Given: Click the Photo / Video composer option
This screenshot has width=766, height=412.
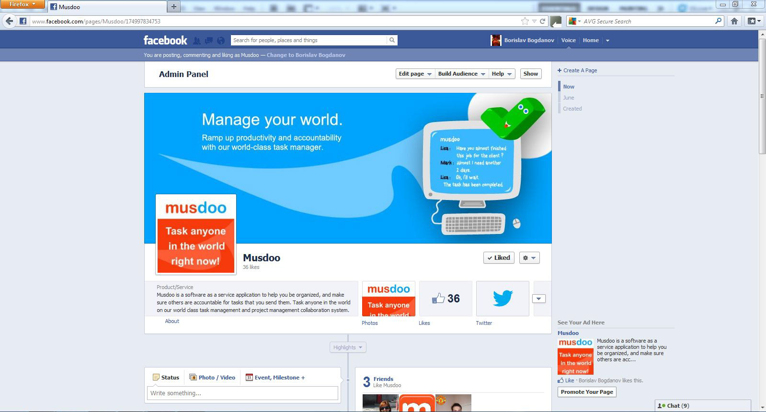Looking at the screenshot, I should (x=212, y=378).
